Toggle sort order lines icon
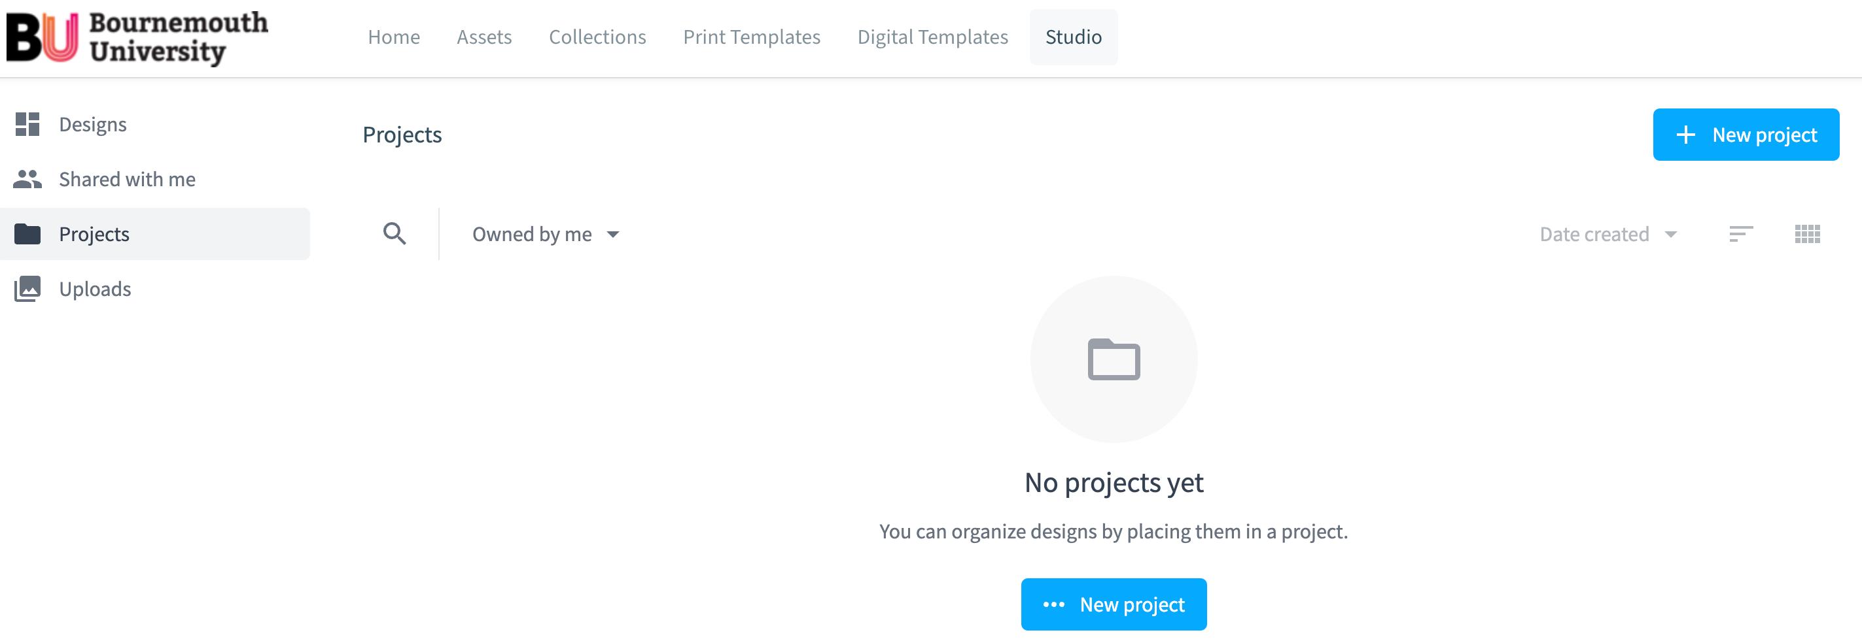This screenshot has width=1862, height=641. pyautogui.click(x=1740, y=234)
